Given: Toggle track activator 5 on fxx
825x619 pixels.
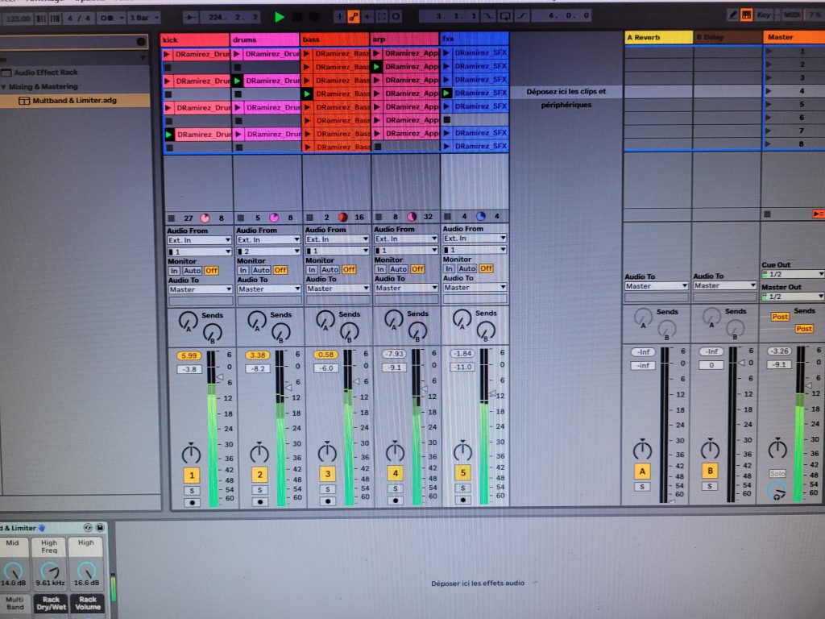Looking at the screenshot, I should point(463,472).
